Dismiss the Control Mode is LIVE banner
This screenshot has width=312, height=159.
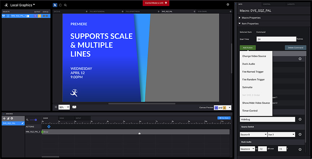click(166, 3)
